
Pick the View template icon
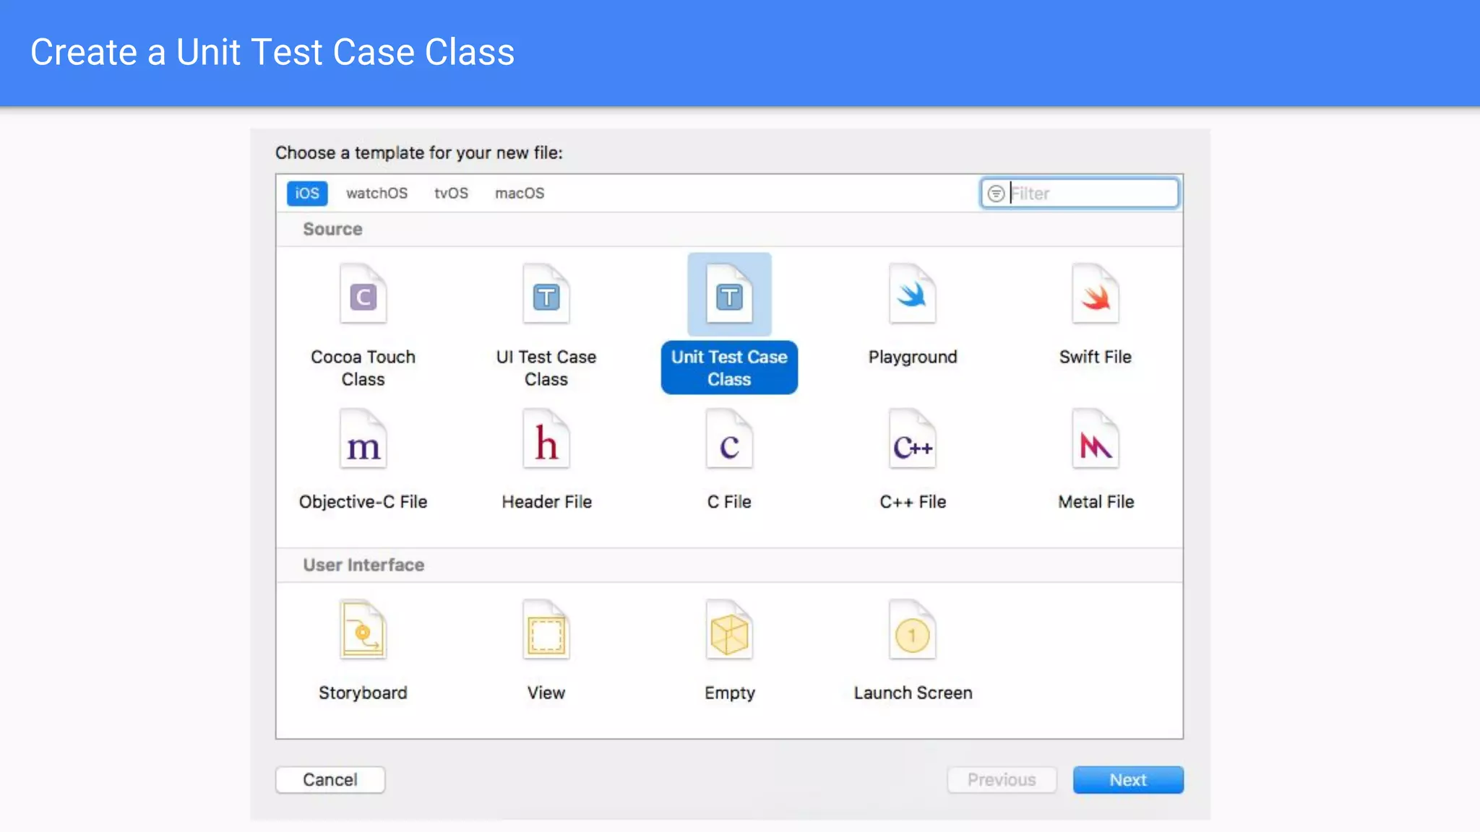(x=546, y=630)
